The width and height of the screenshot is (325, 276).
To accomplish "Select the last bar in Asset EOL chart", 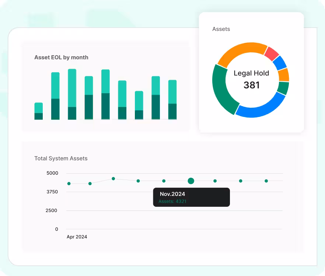I will click(x=172, y=100).
